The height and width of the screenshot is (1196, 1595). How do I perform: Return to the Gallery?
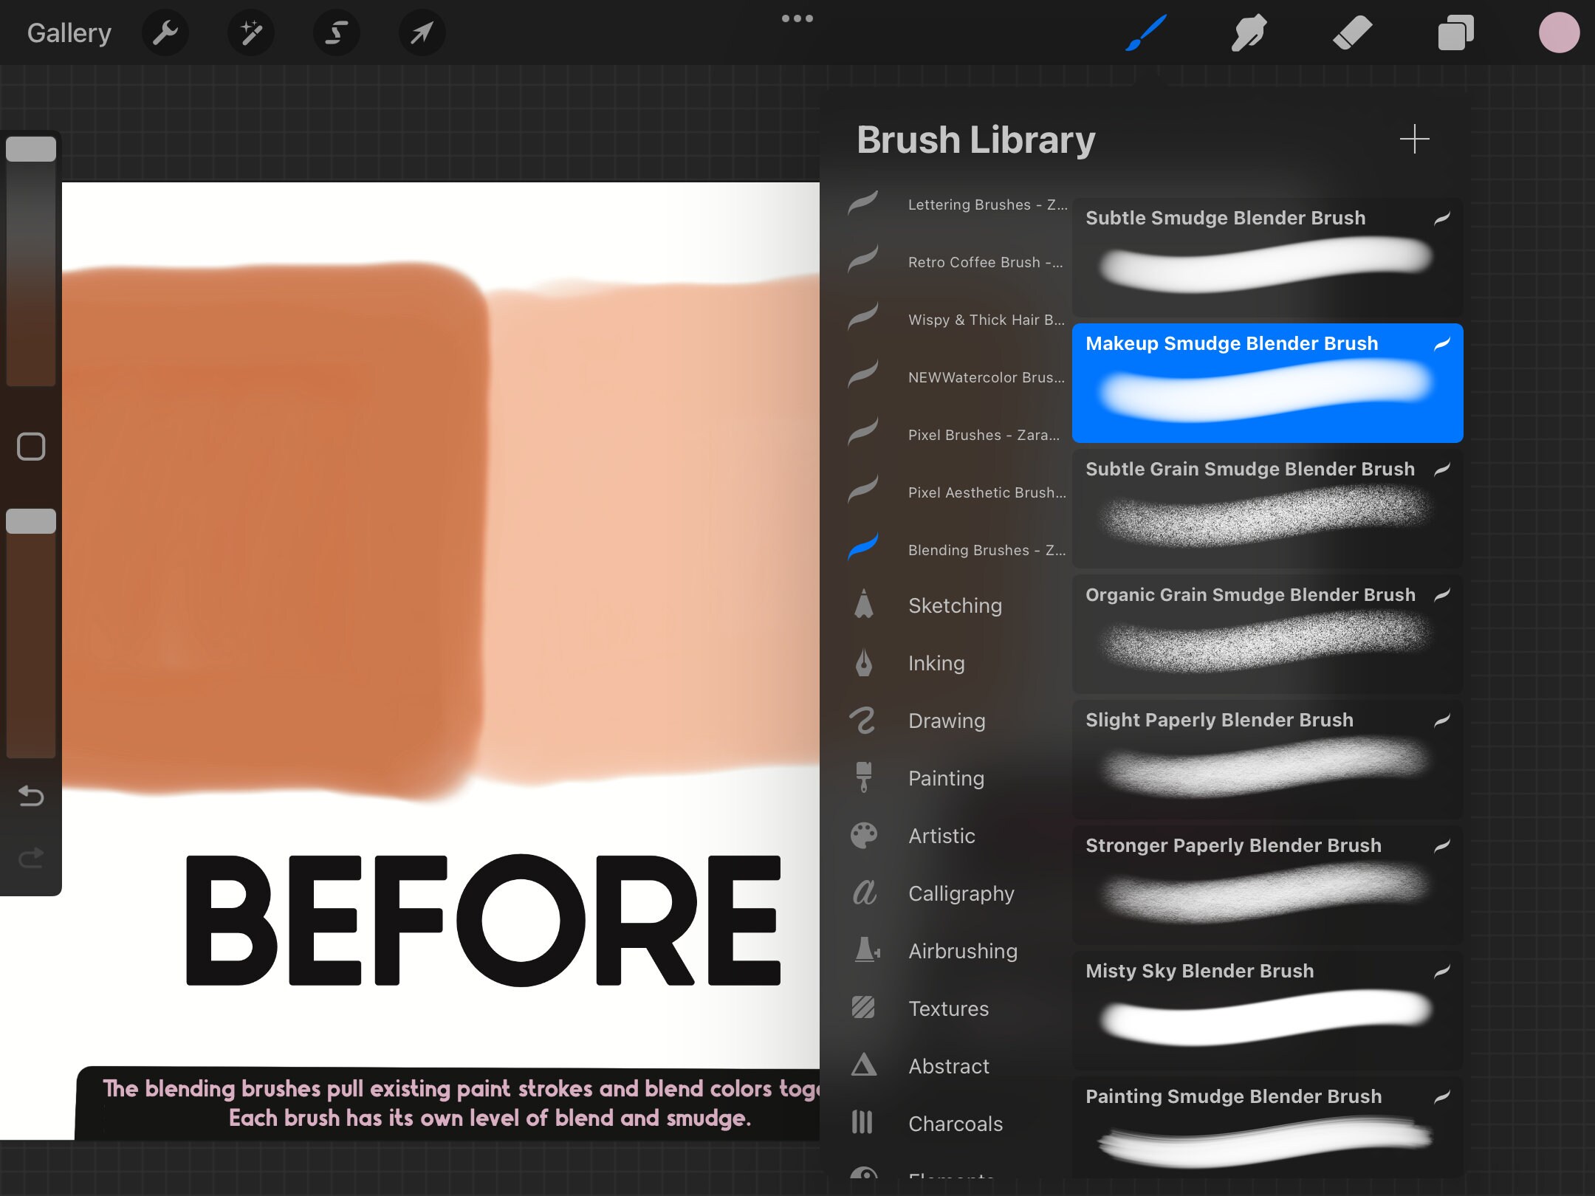click(69, 32)
